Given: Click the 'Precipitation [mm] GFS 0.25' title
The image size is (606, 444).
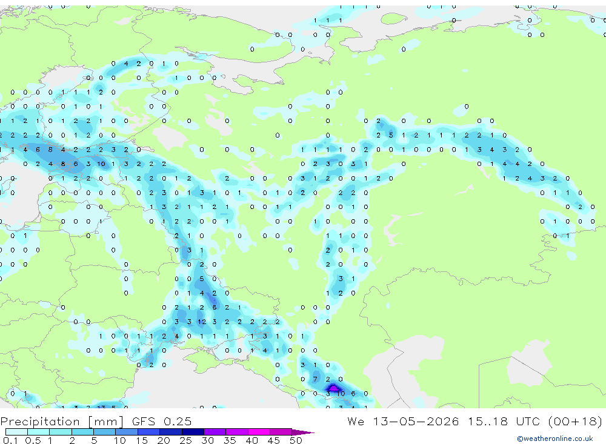Looking at the screenshot, I should (96, 421).
